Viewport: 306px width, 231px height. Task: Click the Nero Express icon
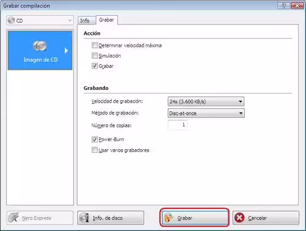click(13, 218)
